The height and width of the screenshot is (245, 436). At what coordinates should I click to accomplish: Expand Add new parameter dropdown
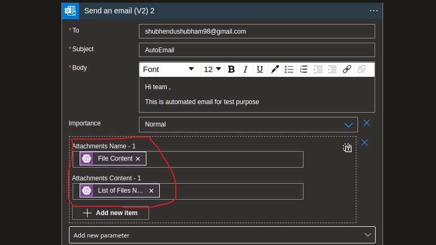click(222, 235)
